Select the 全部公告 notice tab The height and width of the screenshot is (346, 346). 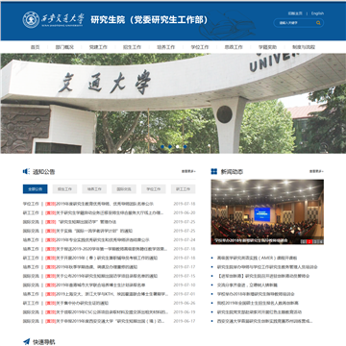tap(35, 189)
